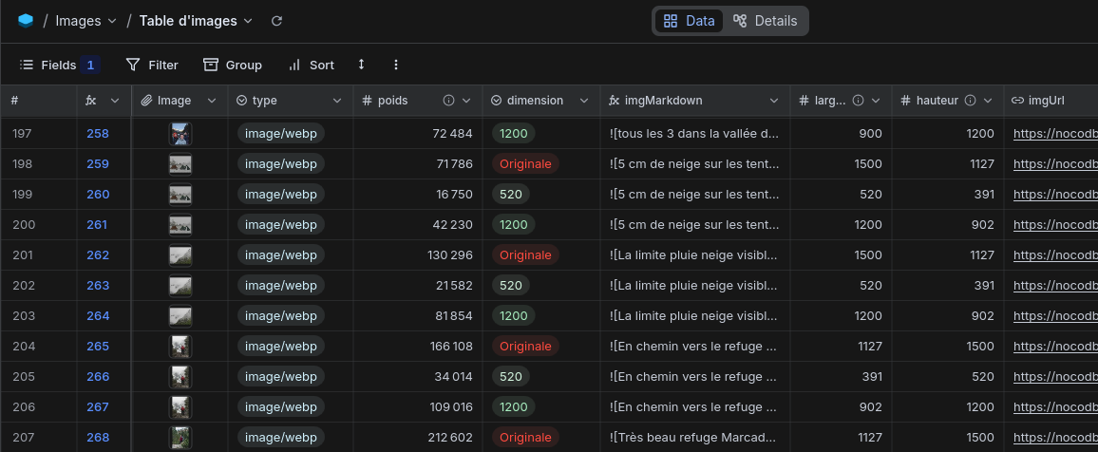Click the # row number column header
Screen dimensions: 1098x452
click(x=39, y=101)
